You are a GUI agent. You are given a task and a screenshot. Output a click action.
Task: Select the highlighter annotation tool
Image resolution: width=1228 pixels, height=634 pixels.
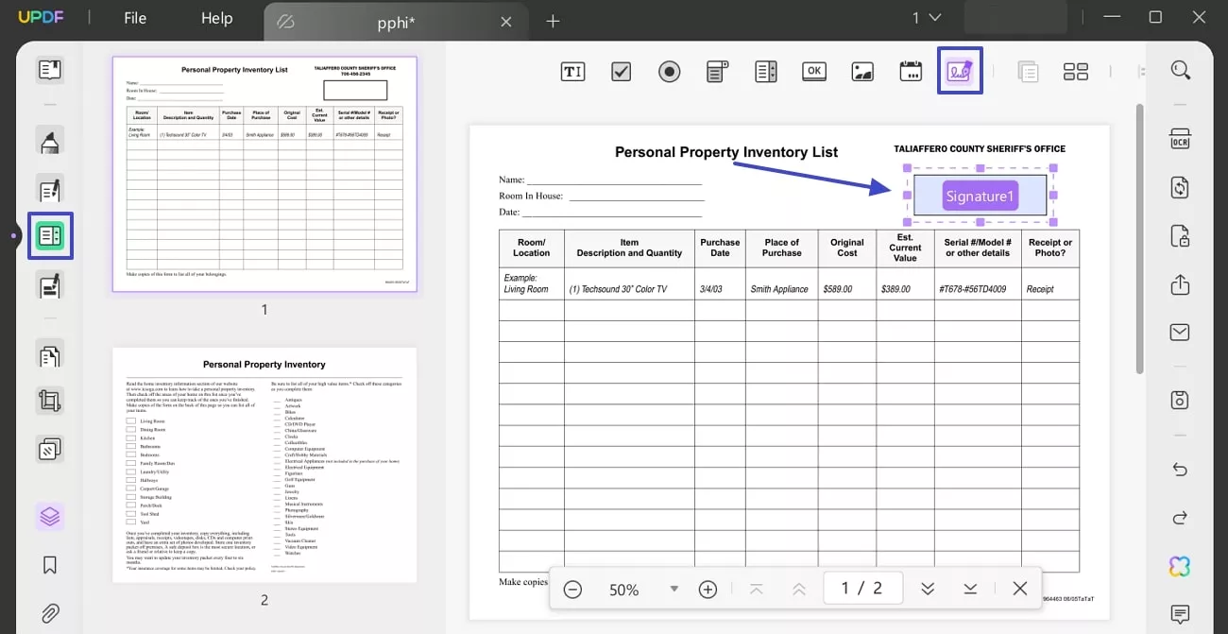[49, 141]
